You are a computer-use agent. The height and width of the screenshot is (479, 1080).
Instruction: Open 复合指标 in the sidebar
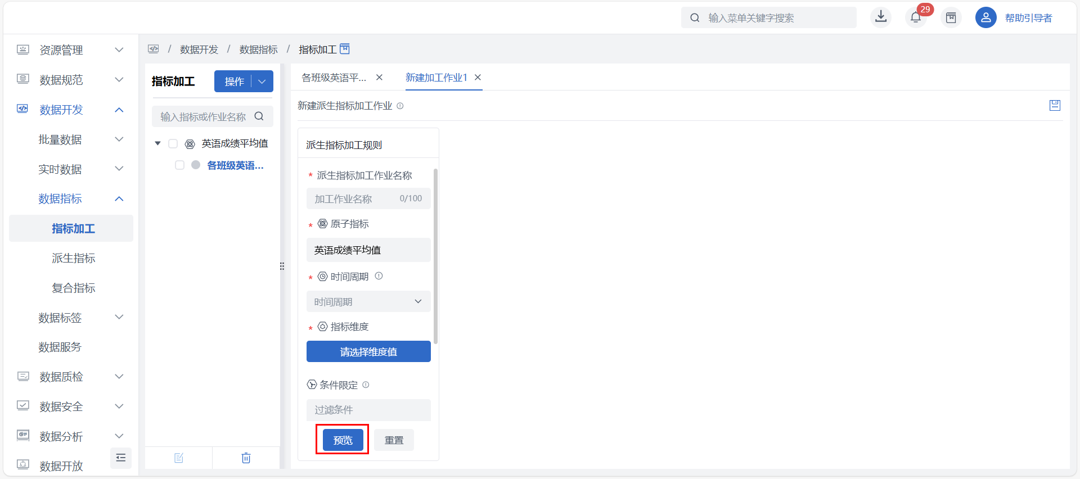click(74, 288)
